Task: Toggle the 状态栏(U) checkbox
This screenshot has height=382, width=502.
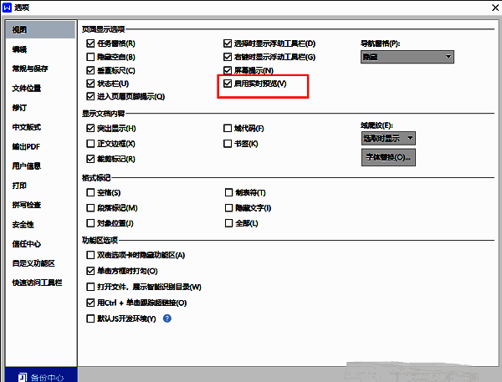Action: pyautogui.click(x=90, y=84)
